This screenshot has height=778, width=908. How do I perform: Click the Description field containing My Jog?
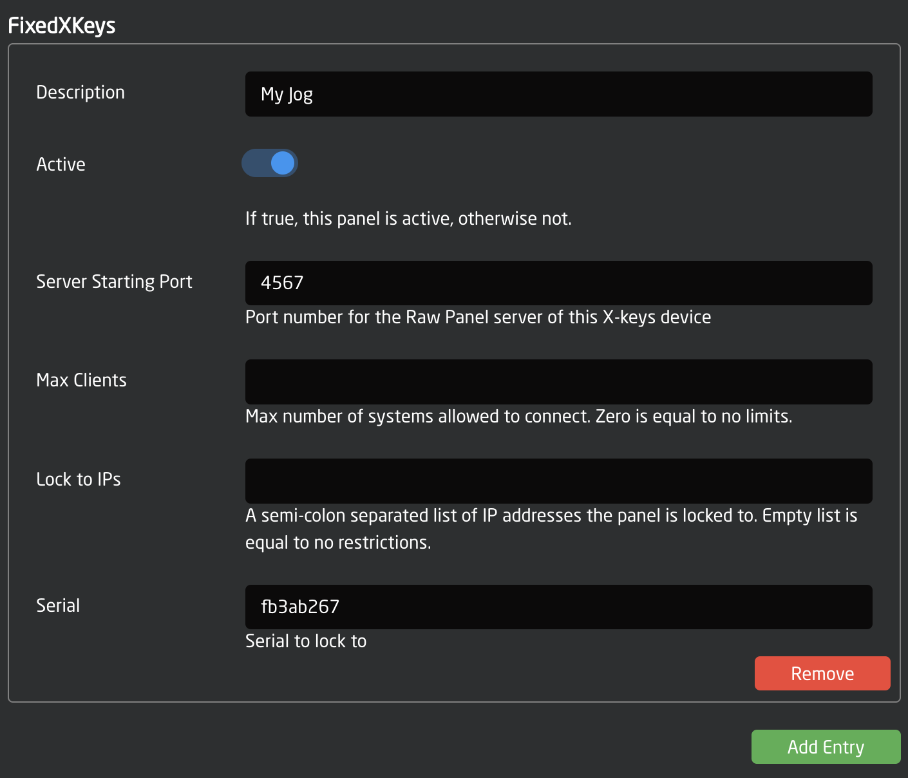(559, 94)
